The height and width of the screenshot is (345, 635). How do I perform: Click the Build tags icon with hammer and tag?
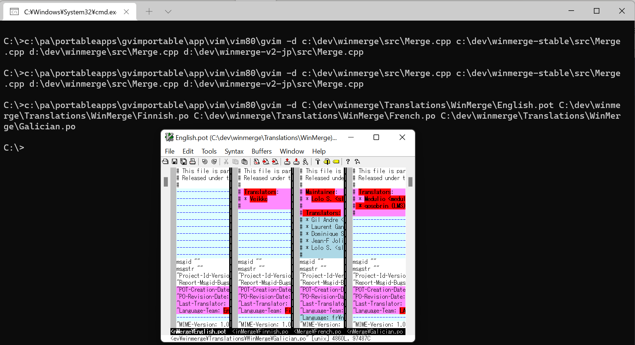point(327,162)
